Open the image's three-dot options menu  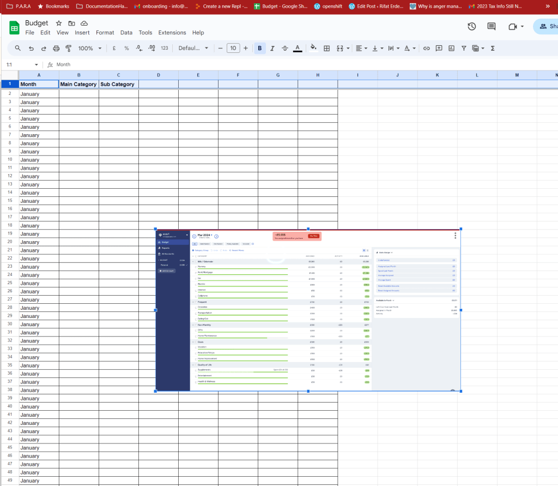click(455, 236)
